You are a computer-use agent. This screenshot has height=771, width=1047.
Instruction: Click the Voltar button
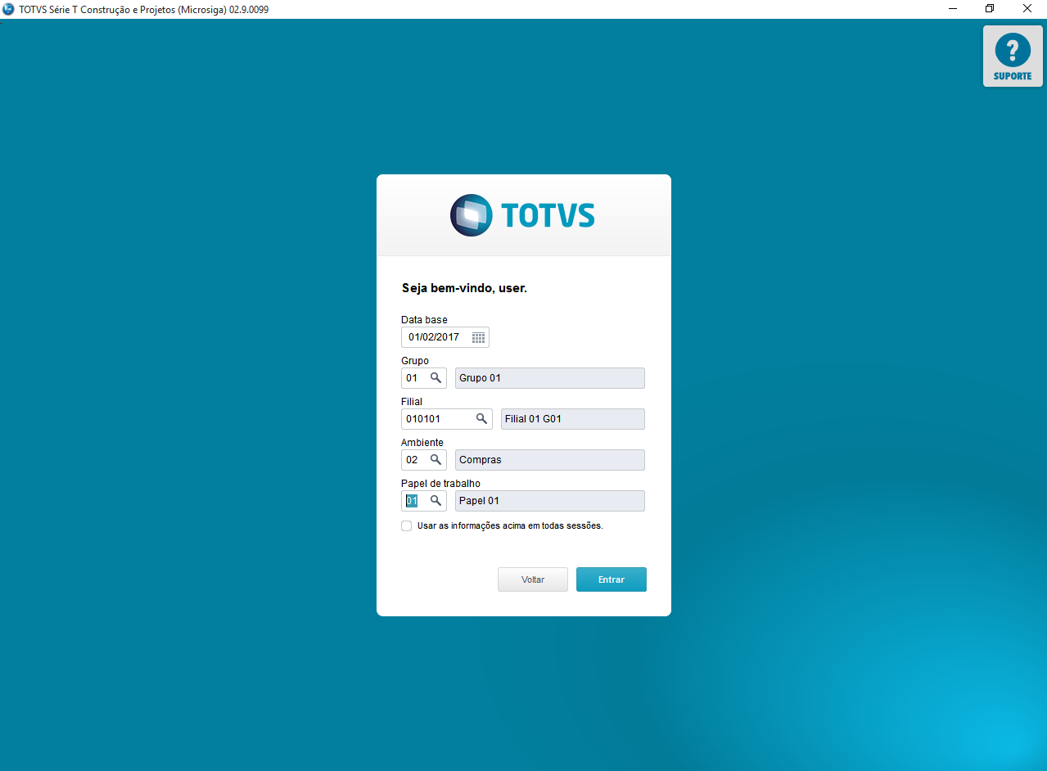533,579
